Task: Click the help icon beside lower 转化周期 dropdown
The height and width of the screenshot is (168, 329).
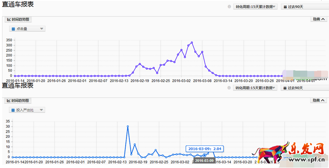Action: (229, 88)
